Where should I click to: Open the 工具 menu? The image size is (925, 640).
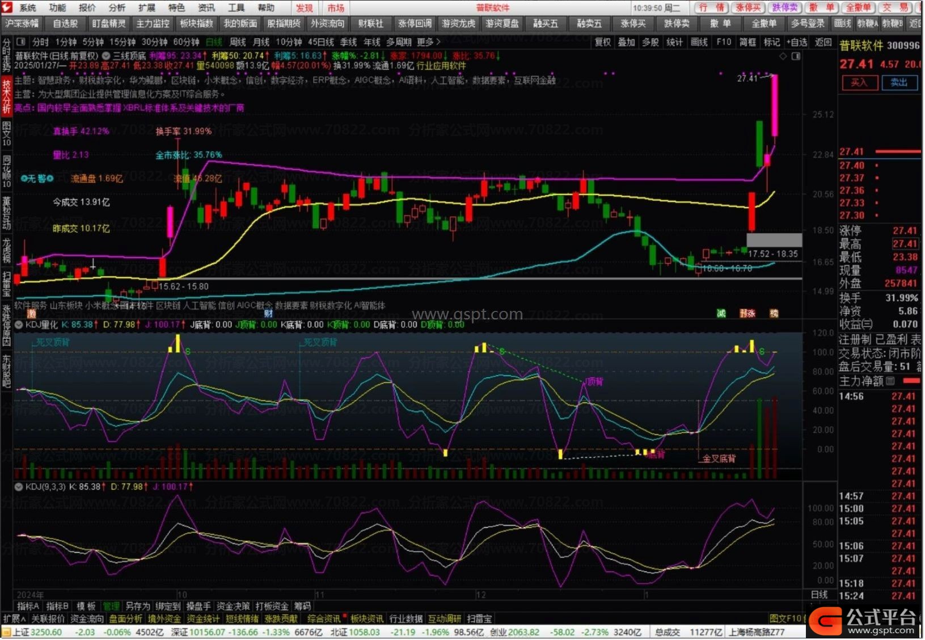pyautogui.click(x=236, y=7)
